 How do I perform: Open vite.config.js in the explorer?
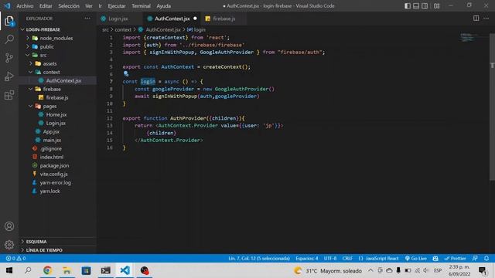(53, 175)
